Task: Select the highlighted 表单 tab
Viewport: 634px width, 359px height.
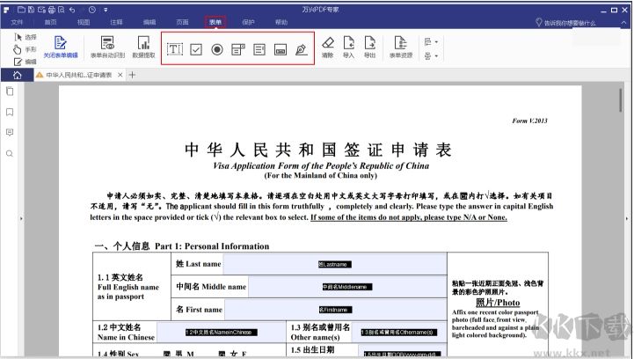Action: 215,22
